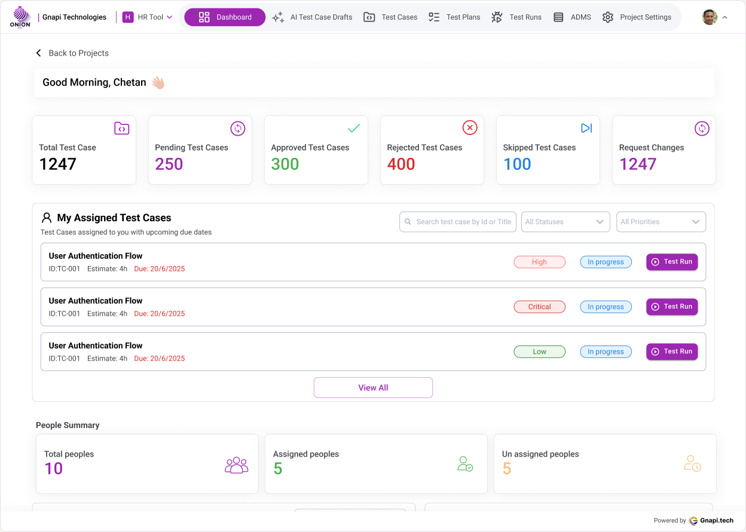Click the Request Changes sync icon
The width and height of the screenshot is (746, 532).
pos(702,129)
